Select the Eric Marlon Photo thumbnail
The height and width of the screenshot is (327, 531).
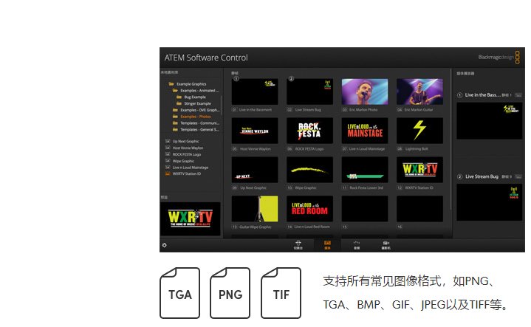tap(359, 92)
